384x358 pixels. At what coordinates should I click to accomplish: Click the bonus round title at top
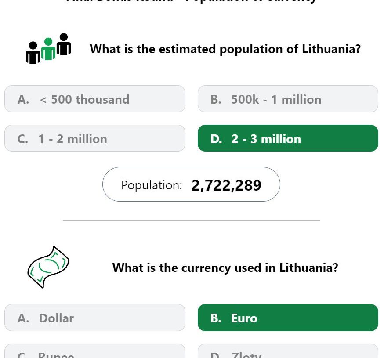(x=191, y=1)
